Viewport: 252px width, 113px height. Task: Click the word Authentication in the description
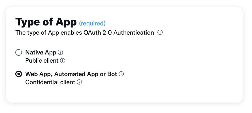click(135, 33)
